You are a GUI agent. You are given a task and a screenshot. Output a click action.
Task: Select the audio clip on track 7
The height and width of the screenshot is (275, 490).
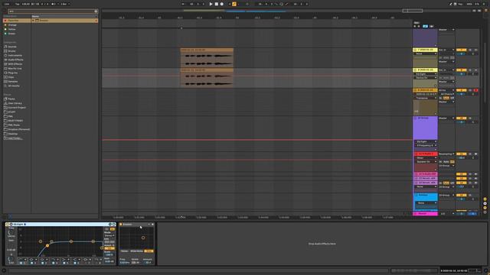click(x=207, y=58)
